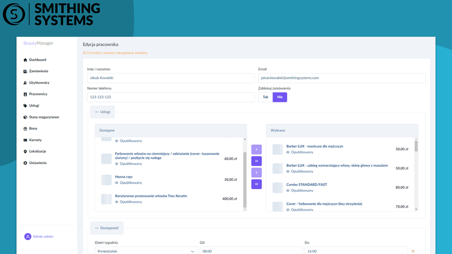Move selected service right with single arrow

[256, 150]
